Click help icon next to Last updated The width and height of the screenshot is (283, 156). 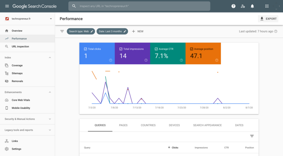276,31
